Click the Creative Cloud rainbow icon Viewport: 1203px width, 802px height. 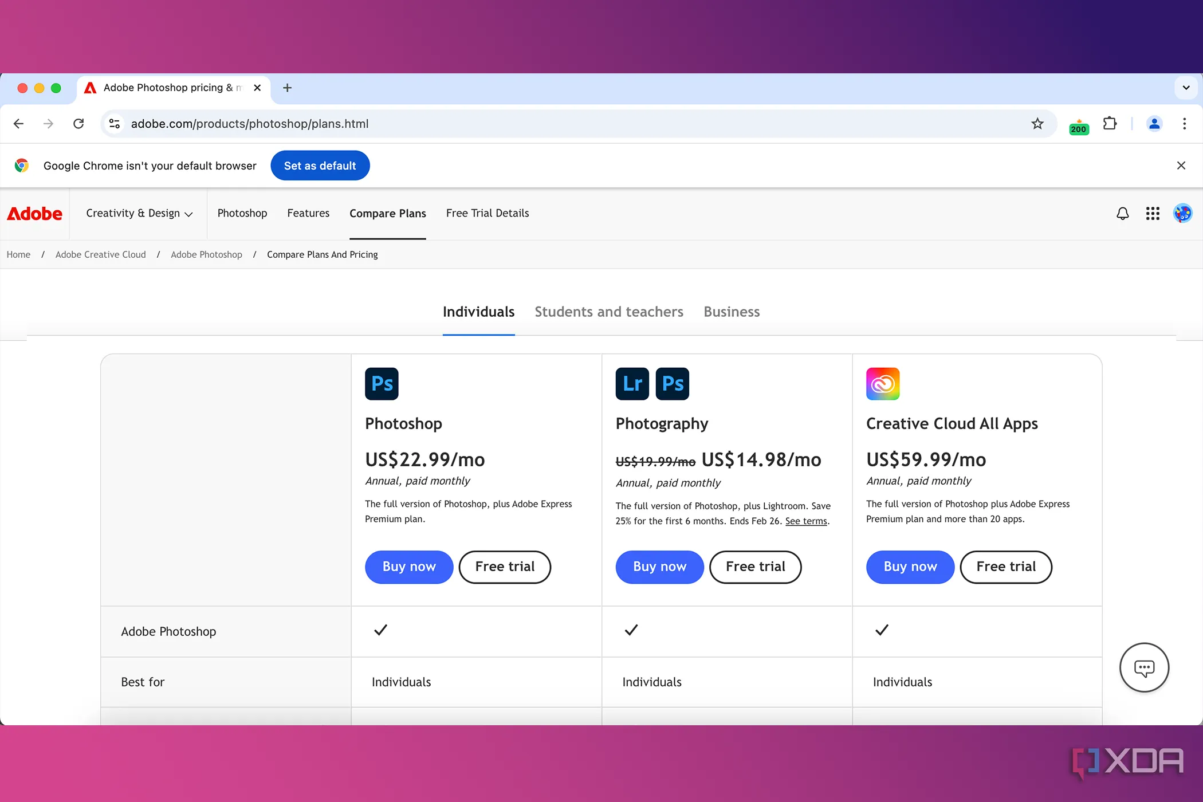click(883, 383)
